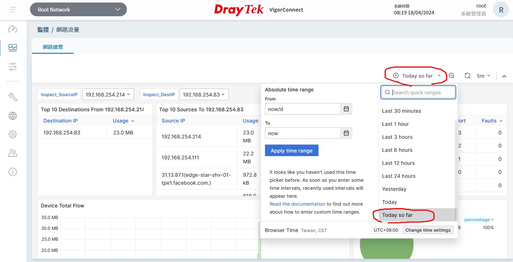Viewport: 513px width, 262px height.
Task: Open the monitoring sidebar icon
Action: pyautogui.click(x=13, y=48)
